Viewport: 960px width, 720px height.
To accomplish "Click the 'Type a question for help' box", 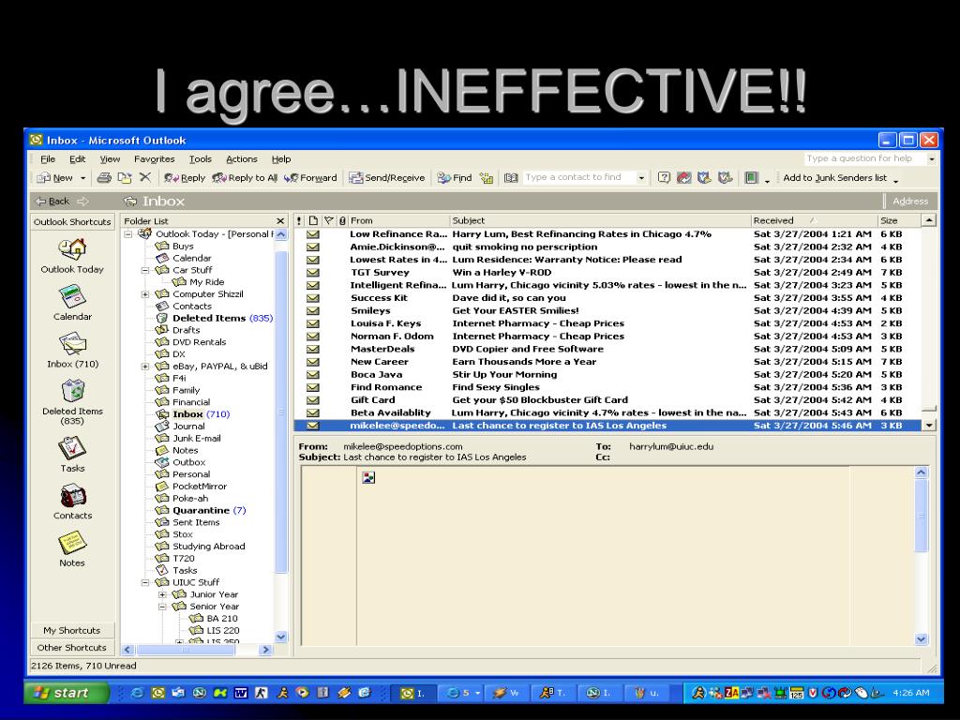I will pyautogui.click(x=863, y=158).
